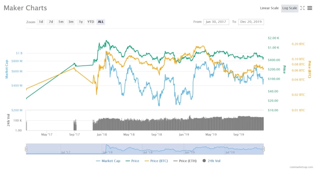Click the $10.00 price axis label
The image size is (317, 177).
click(x=273, y=110)
